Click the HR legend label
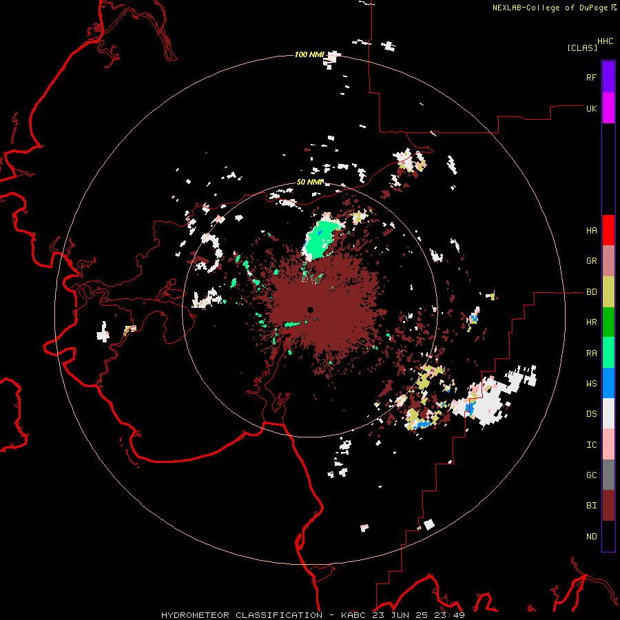This screenshot has width=620, height=620. click(591, 322)
